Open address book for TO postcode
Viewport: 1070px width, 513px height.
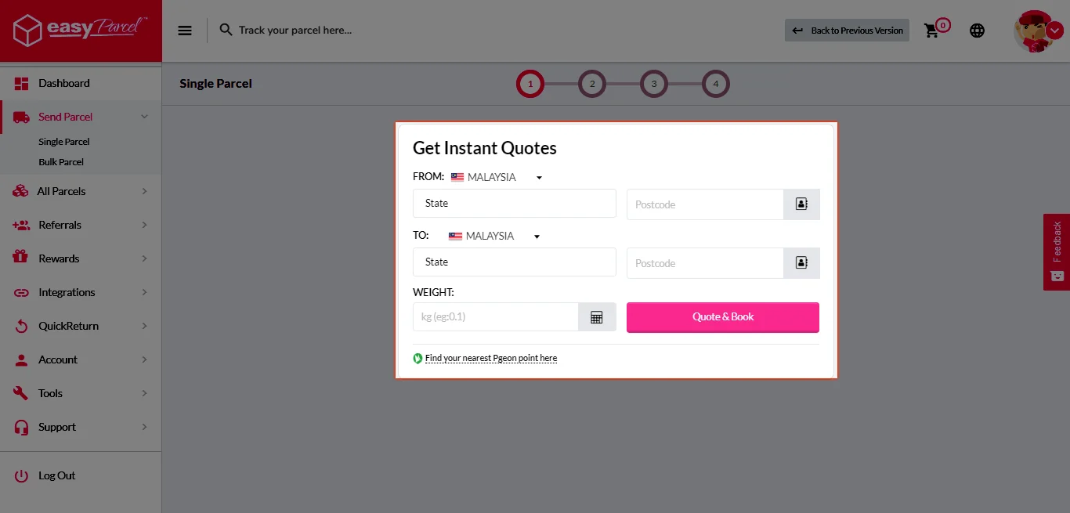coord(801,263)
